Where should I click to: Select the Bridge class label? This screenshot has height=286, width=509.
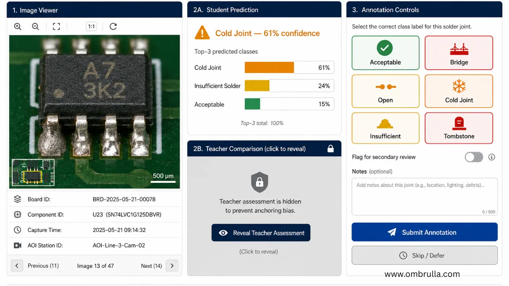pyautogui.click(x=459, y=53)
